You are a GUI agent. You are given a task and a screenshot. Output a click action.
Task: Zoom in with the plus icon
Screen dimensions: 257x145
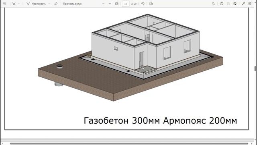[110, 4]
